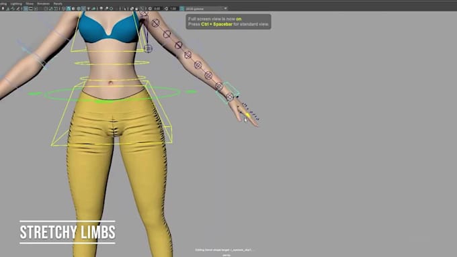Open the Show menu
This screenshot has width=457, height=257.
pyautogui.click(x=30, y=3)
